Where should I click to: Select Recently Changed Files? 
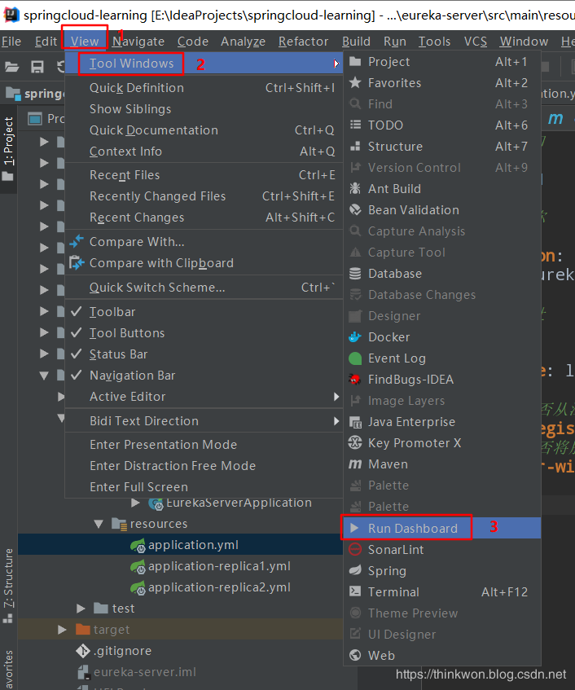click(157, 196)
